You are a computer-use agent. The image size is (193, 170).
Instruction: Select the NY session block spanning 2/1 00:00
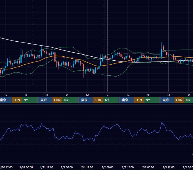pos(70,100)
